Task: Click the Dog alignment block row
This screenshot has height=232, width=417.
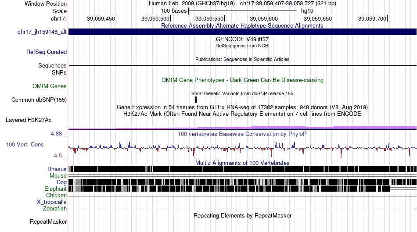Action: pyautogui.click(x=243, y=182)
